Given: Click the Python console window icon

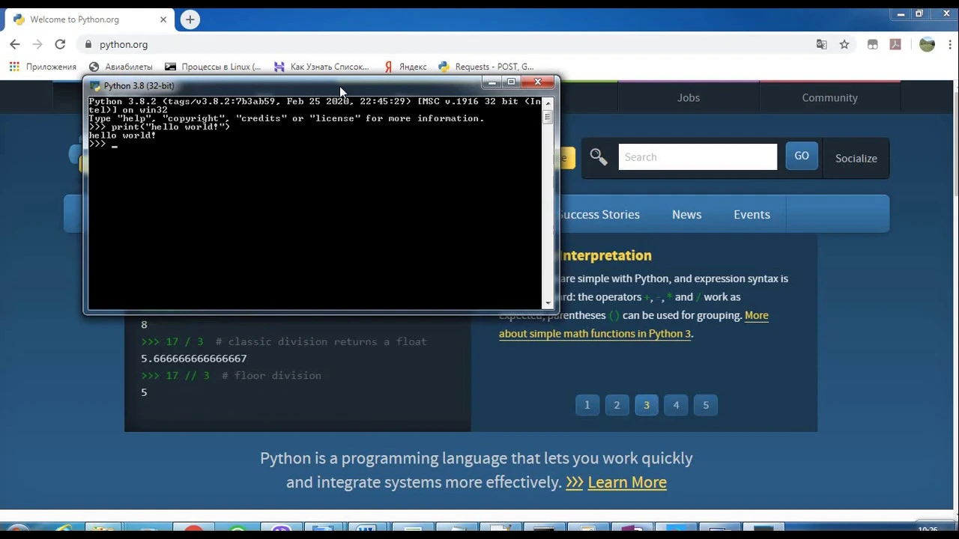Looking at the screenshot, I should tap(94, 86).
